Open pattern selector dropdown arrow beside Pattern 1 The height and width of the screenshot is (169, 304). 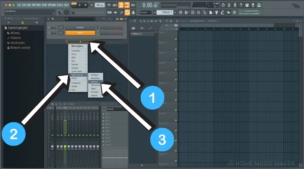pos(155,13)
